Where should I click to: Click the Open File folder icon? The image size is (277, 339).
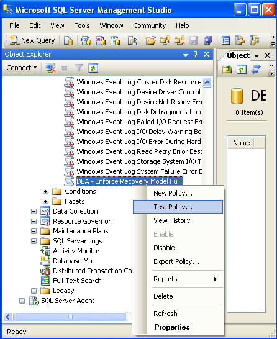pos(151,40)
